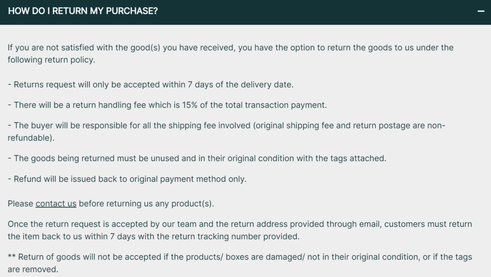
Task: Collapse the return FAQ with minus icon
Action: pos(480,12)
